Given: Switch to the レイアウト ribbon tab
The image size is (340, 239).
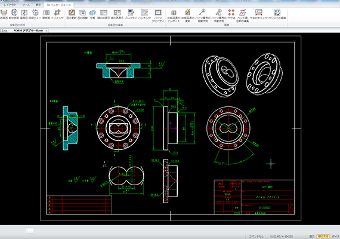Looking at the screenshot, I should [x=10, y=5].
